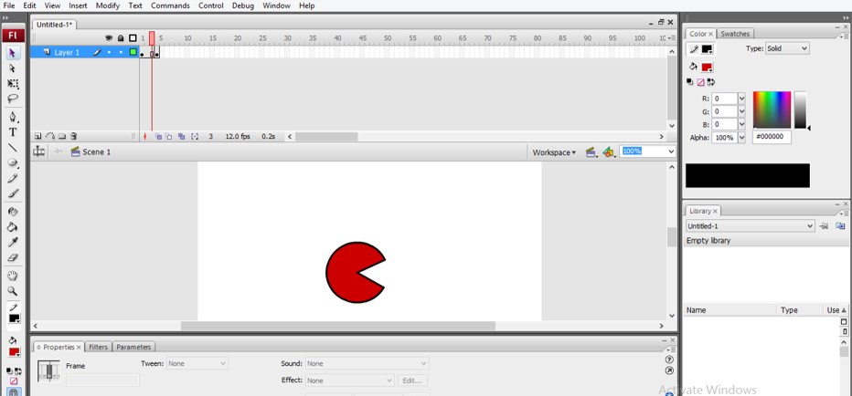Toggle the Snap to Objects magnet
This screenshot has height=396, width=852.
click(x=13, y=391)
